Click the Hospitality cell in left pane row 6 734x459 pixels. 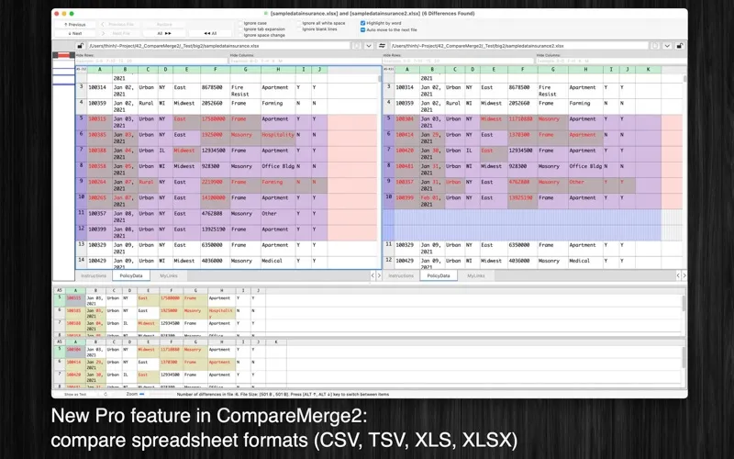coord(278,139)
